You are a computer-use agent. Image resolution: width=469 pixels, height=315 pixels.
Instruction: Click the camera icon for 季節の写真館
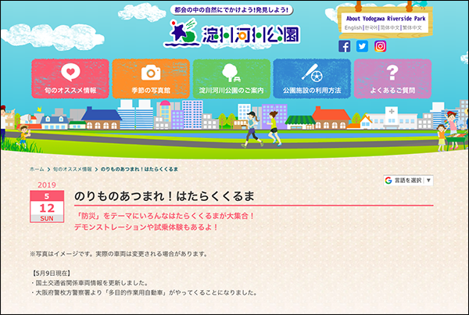pos(150,73)
